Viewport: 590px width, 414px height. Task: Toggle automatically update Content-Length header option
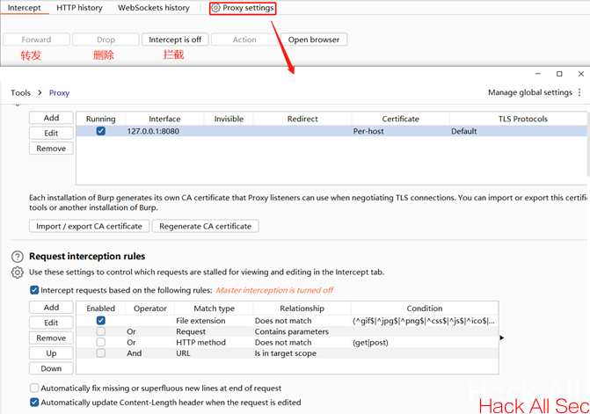pos(34,403)
